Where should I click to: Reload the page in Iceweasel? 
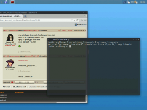pos(77,20)
